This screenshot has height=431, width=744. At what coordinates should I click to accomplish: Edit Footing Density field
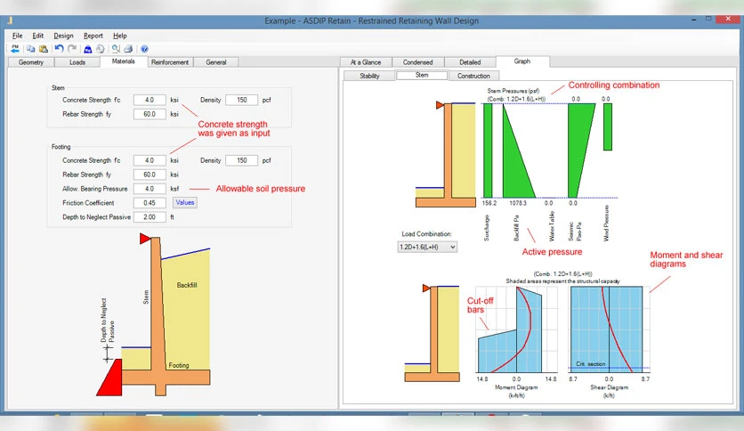tap(241, 160)
